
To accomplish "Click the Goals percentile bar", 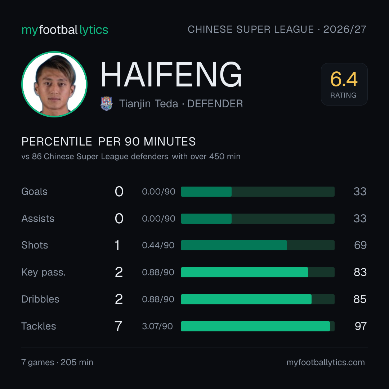I will pyautogui.click(x=258, y=192).
